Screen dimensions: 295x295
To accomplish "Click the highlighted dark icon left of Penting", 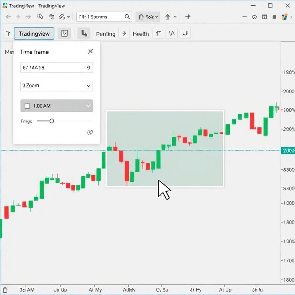I will [x=84, y=33].
